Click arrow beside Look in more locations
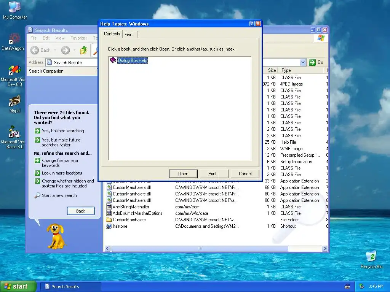390x292 pixels. click(x=37, y=173)
